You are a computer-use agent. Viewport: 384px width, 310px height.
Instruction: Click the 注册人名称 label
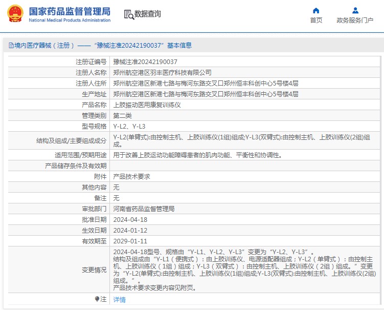click(91, 73)
